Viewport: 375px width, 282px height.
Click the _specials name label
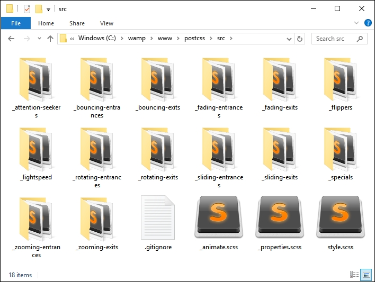341,177
